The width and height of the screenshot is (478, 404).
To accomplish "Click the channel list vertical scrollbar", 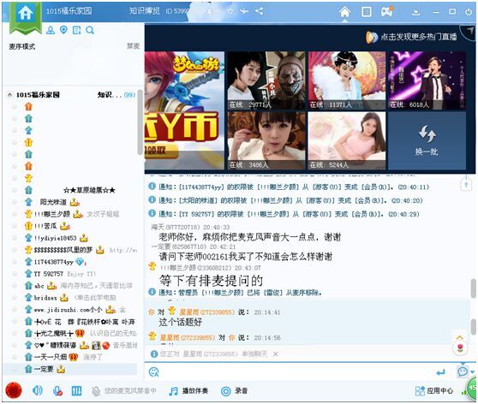I will [x=140, y=122].
